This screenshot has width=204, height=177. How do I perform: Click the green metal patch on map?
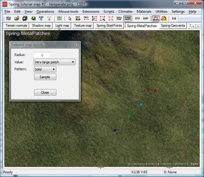pos(129,116)
